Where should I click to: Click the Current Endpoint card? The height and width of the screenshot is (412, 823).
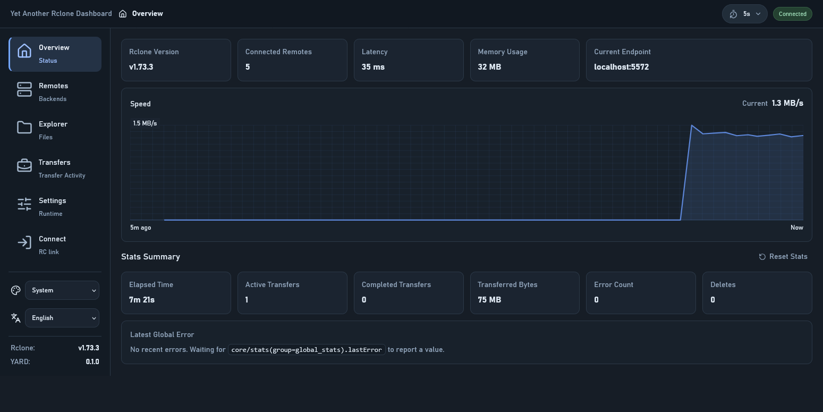pyautogui.click(x=698, y=60)
